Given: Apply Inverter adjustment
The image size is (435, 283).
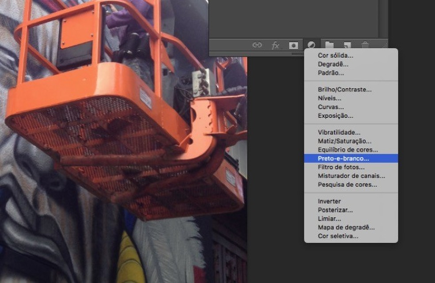Looking at the screenshot, I should click(351, 202).
